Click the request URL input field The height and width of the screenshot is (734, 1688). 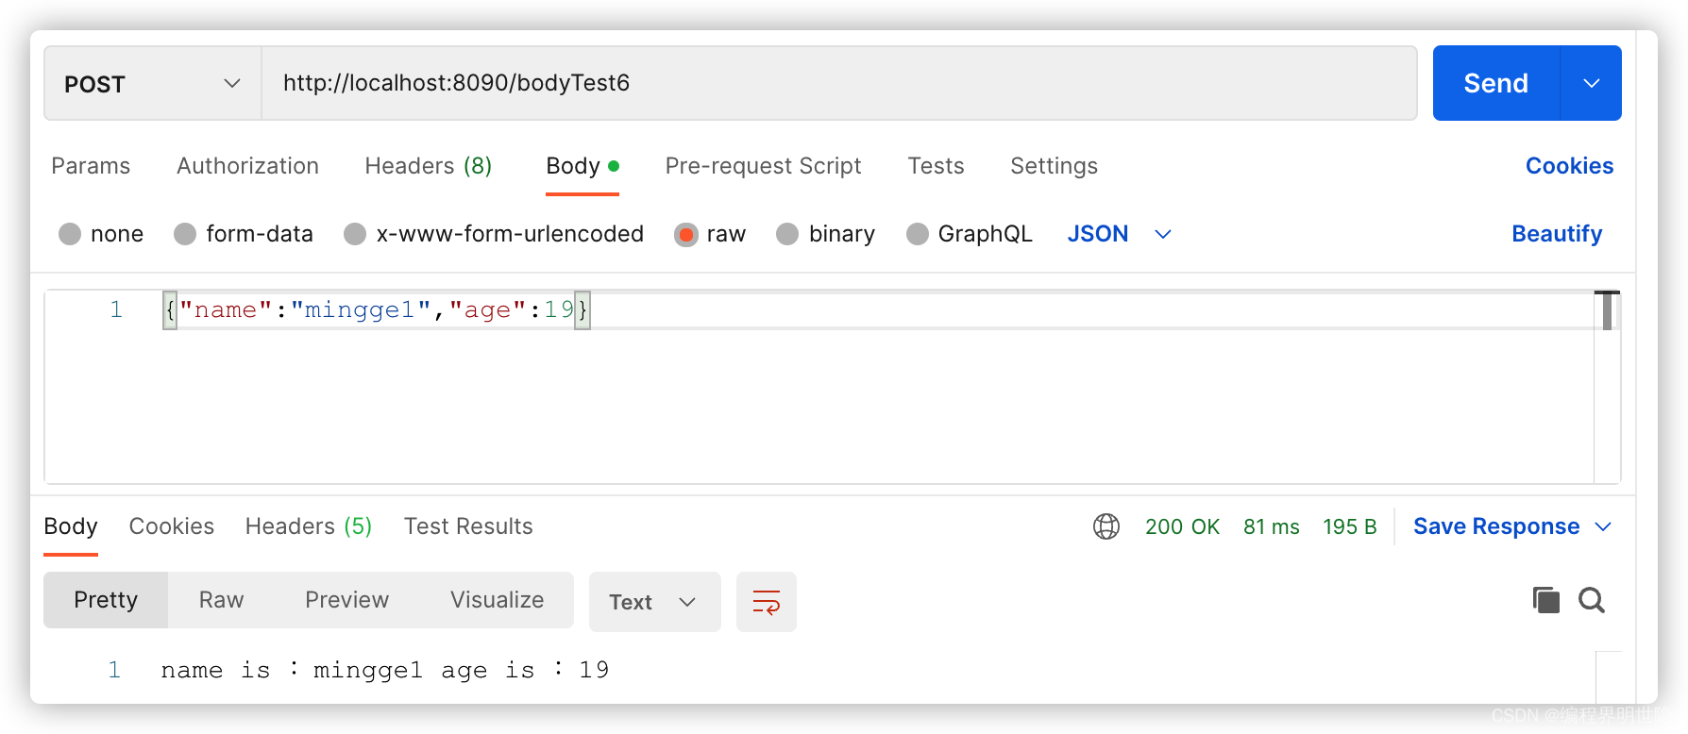pyautogui.click(x=838, y=83)
